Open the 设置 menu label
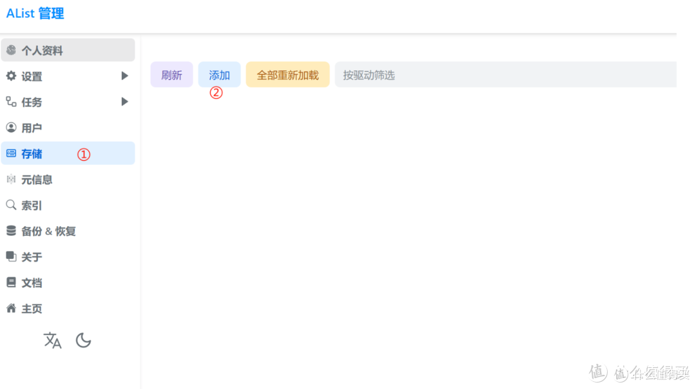 32,76
